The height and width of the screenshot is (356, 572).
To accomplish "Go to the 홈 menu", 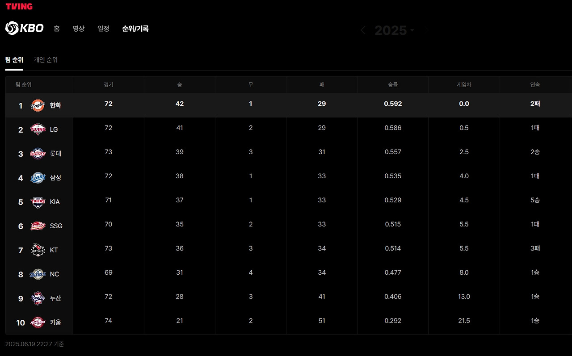I will (x=57, y=29).
